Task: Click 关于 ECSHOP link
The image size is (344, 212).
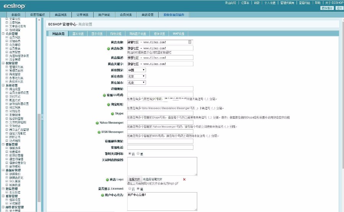Action: point(334,3)
